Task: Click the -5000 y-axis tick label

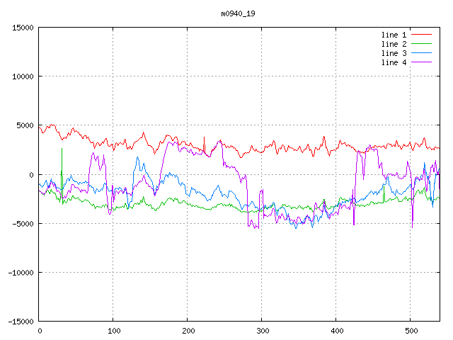Action: [23, 223]
